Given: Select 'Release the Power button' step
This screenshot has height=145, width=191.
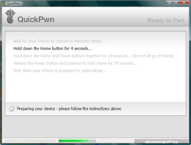Looking at the screenshot, I should pos(75,63).
